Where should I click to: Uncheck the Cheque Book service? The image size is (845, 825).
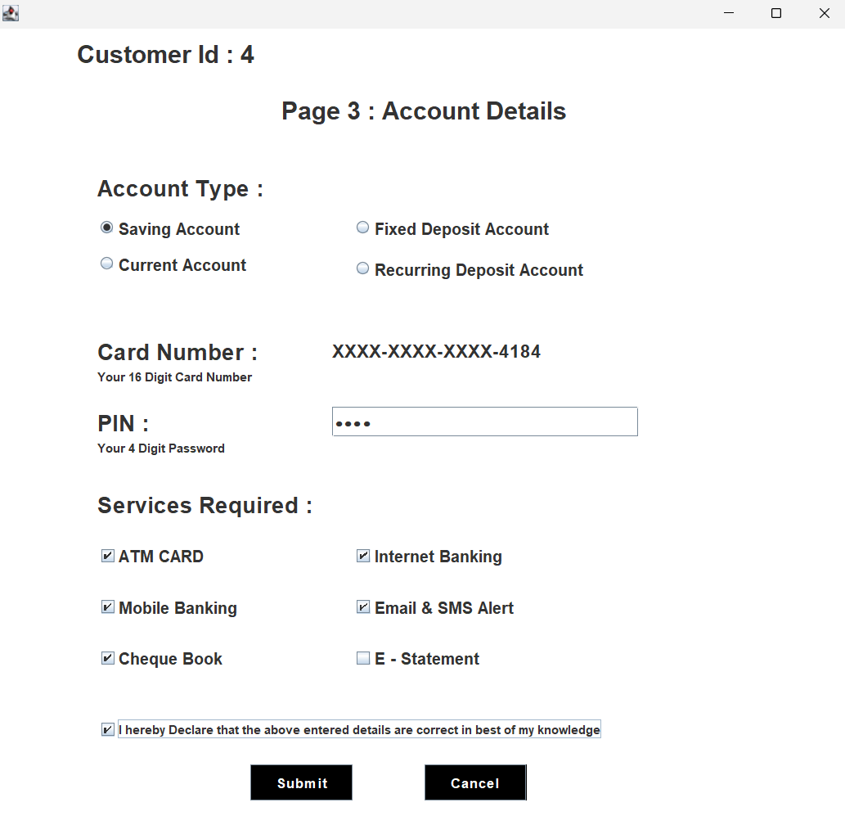(106, 657)
